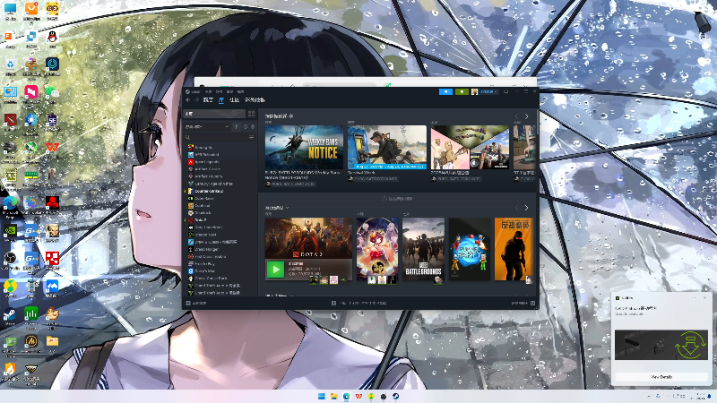The image size is (717, 403).
Task: Open the anime girl game cover
Action: (377, 249)
